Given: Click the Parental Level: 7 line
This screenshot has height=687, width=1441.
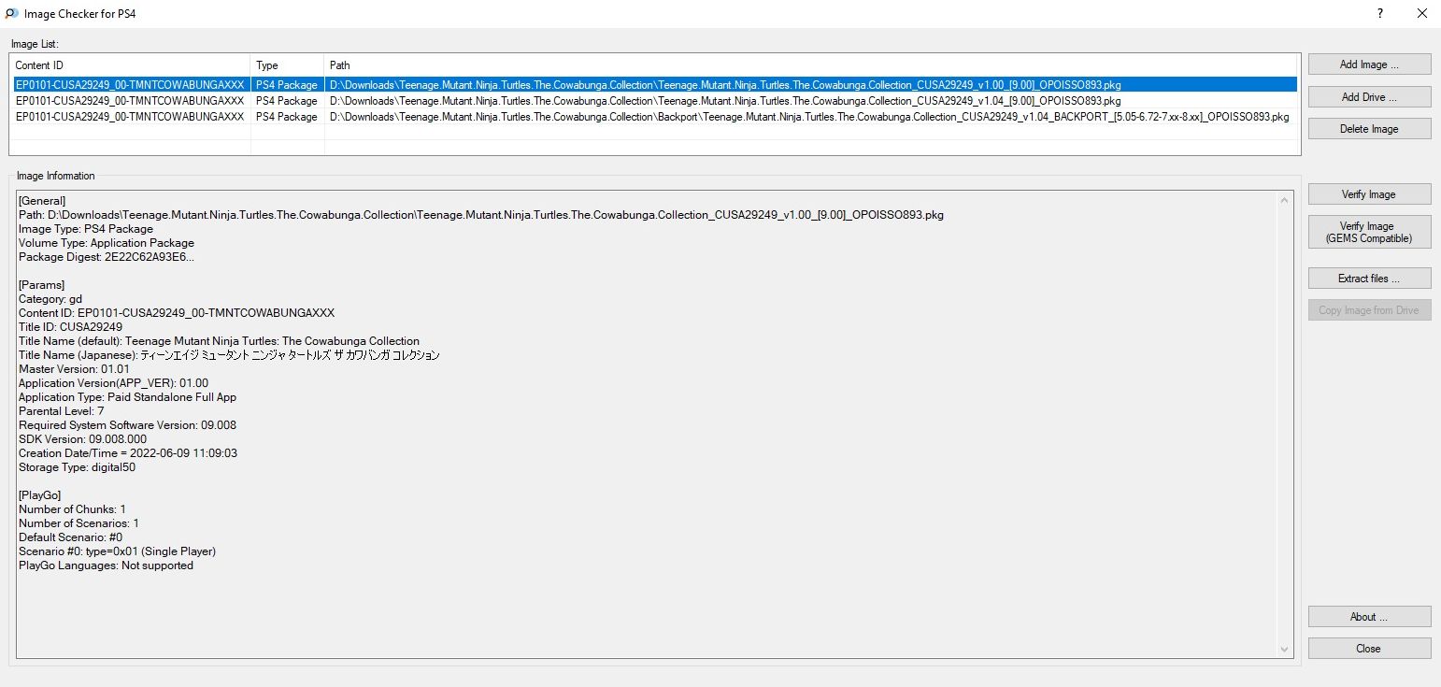Looking at the screenshot, I should pyautogui.click(x=61, y=411).
